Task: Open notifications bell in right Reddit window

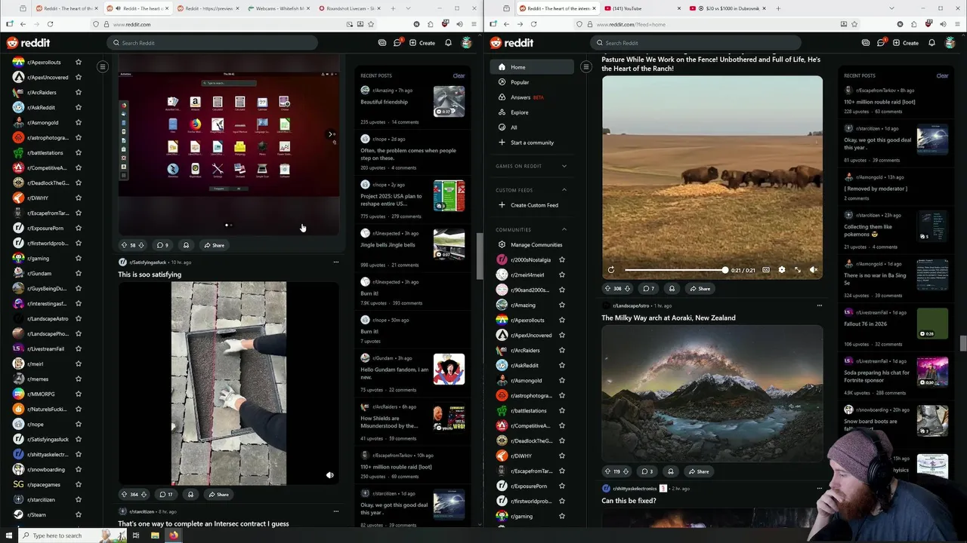Action: [x=931, y=43]
